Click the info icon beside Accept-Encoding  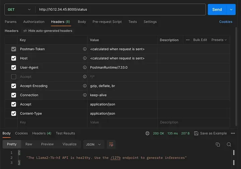pos(85,86)
